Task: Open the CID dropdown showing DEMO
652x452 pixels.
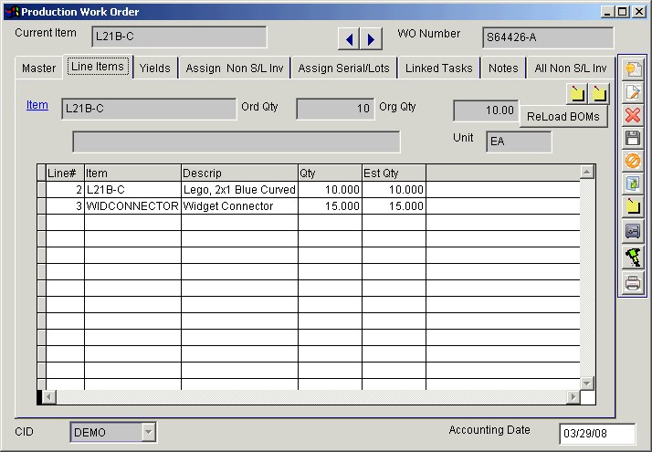Action: coord(149,432)
